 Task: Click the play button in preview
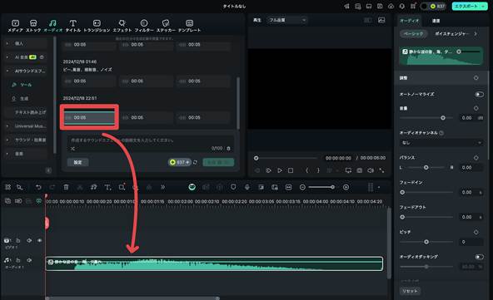280,170
